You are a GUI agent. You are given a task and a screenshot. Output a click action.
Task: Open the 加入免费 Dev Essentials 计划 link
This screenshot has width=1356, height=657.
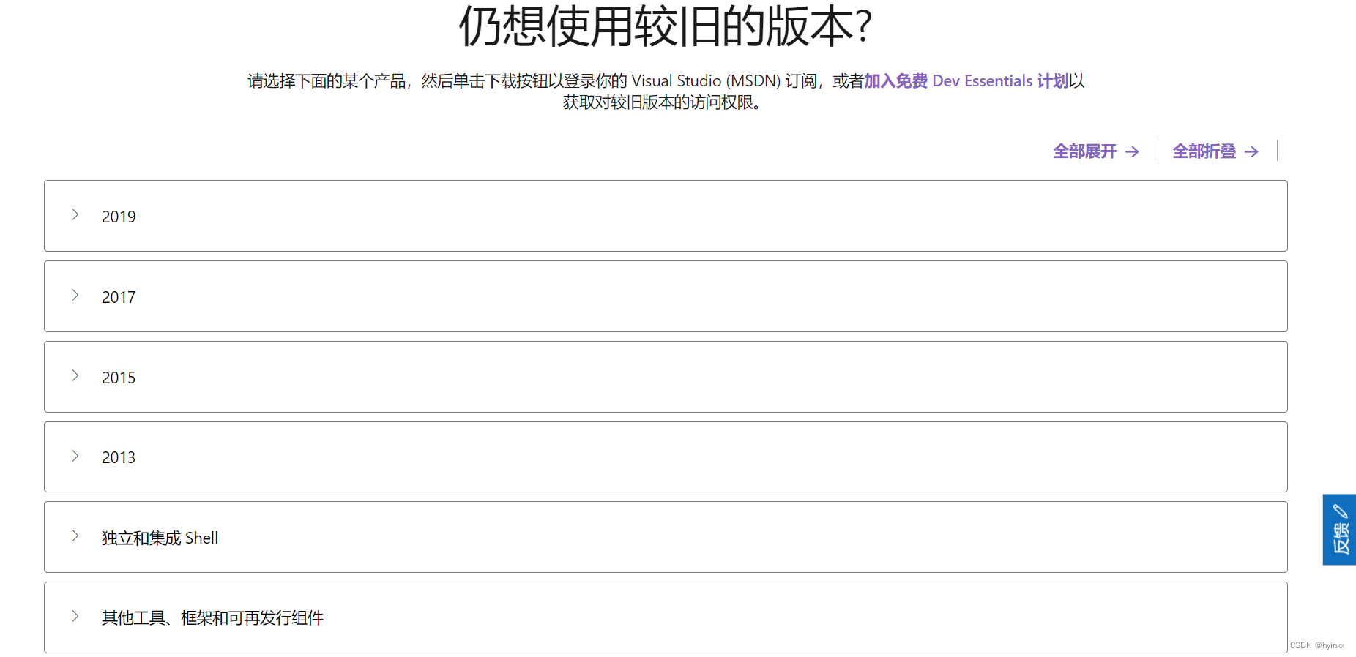966,80
